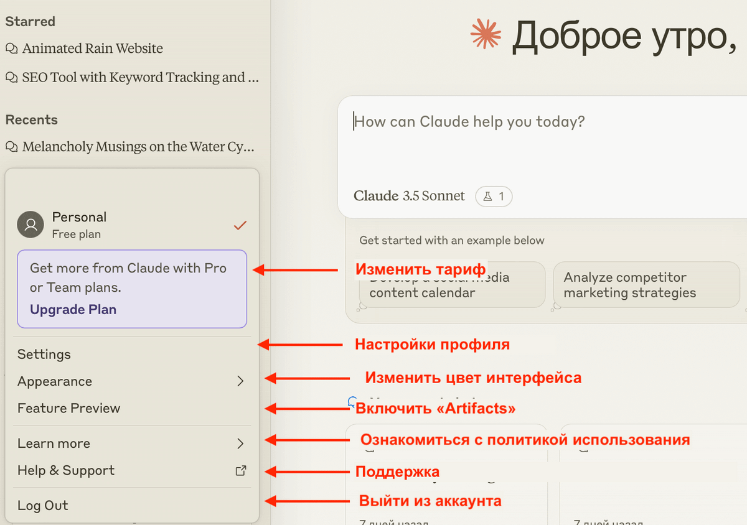The height and width of the screenshot is (525, 747).
Task: Choose the social media content calendar example
Action: click(451, 285)
